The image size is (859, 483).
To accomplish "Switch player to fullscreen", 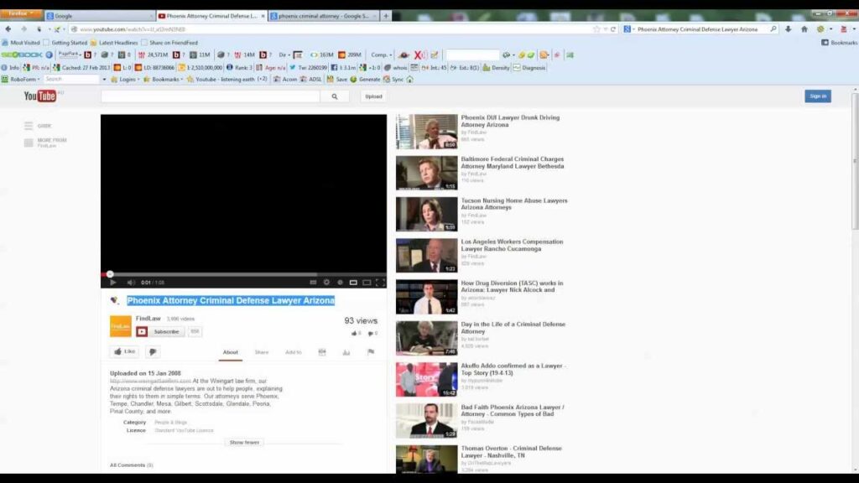I will click(x=380, y=283).
